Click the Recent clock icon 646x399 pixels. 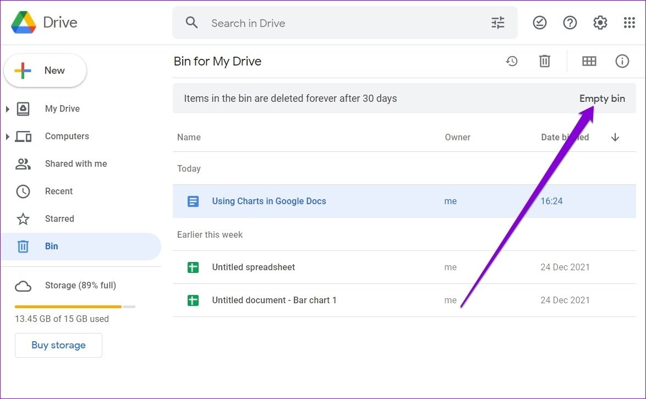point(23,192)
